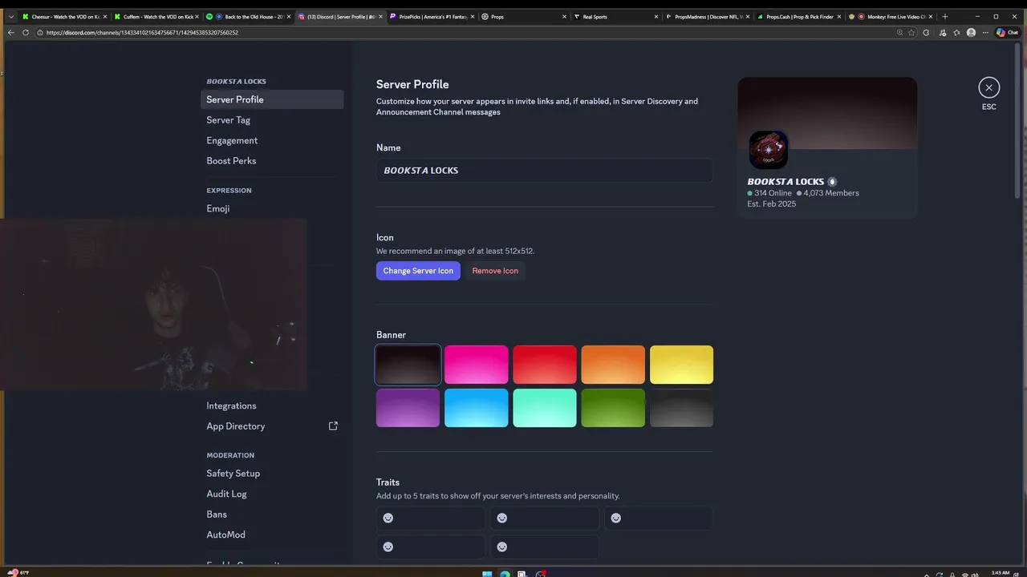The image size is (1027, 577).
Task: Select the green banner color
Action: 613,408
